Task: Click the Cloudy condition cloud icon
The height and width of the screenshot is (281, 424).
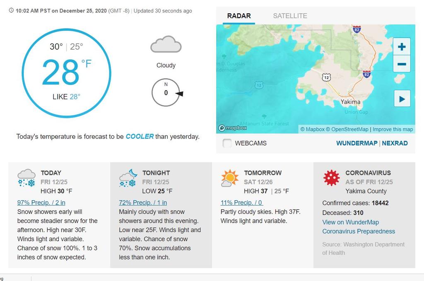Action: coord(166,44)
